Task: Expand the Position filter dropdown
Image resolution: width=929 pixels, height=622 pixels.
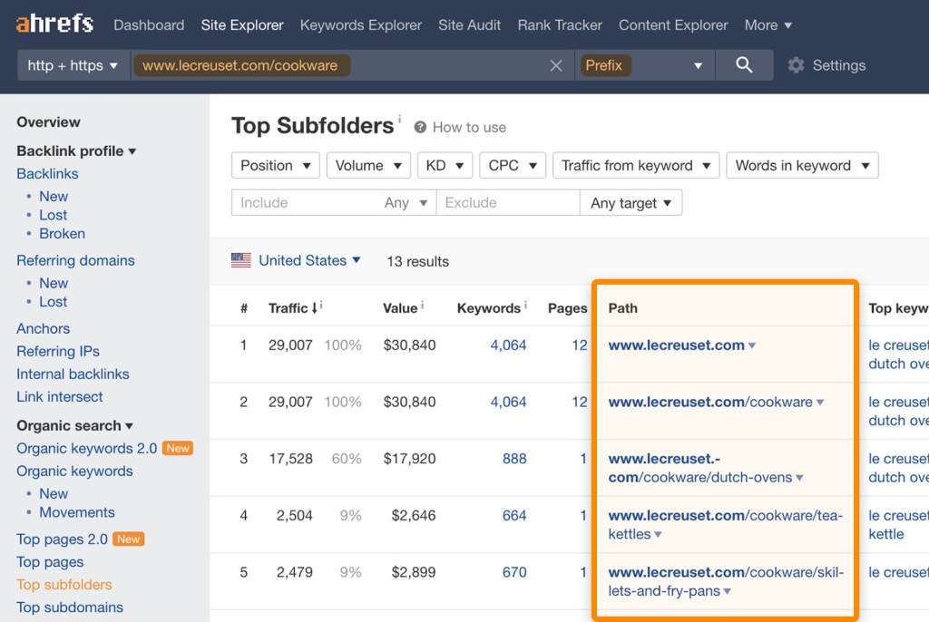Action: click(275, 166)
